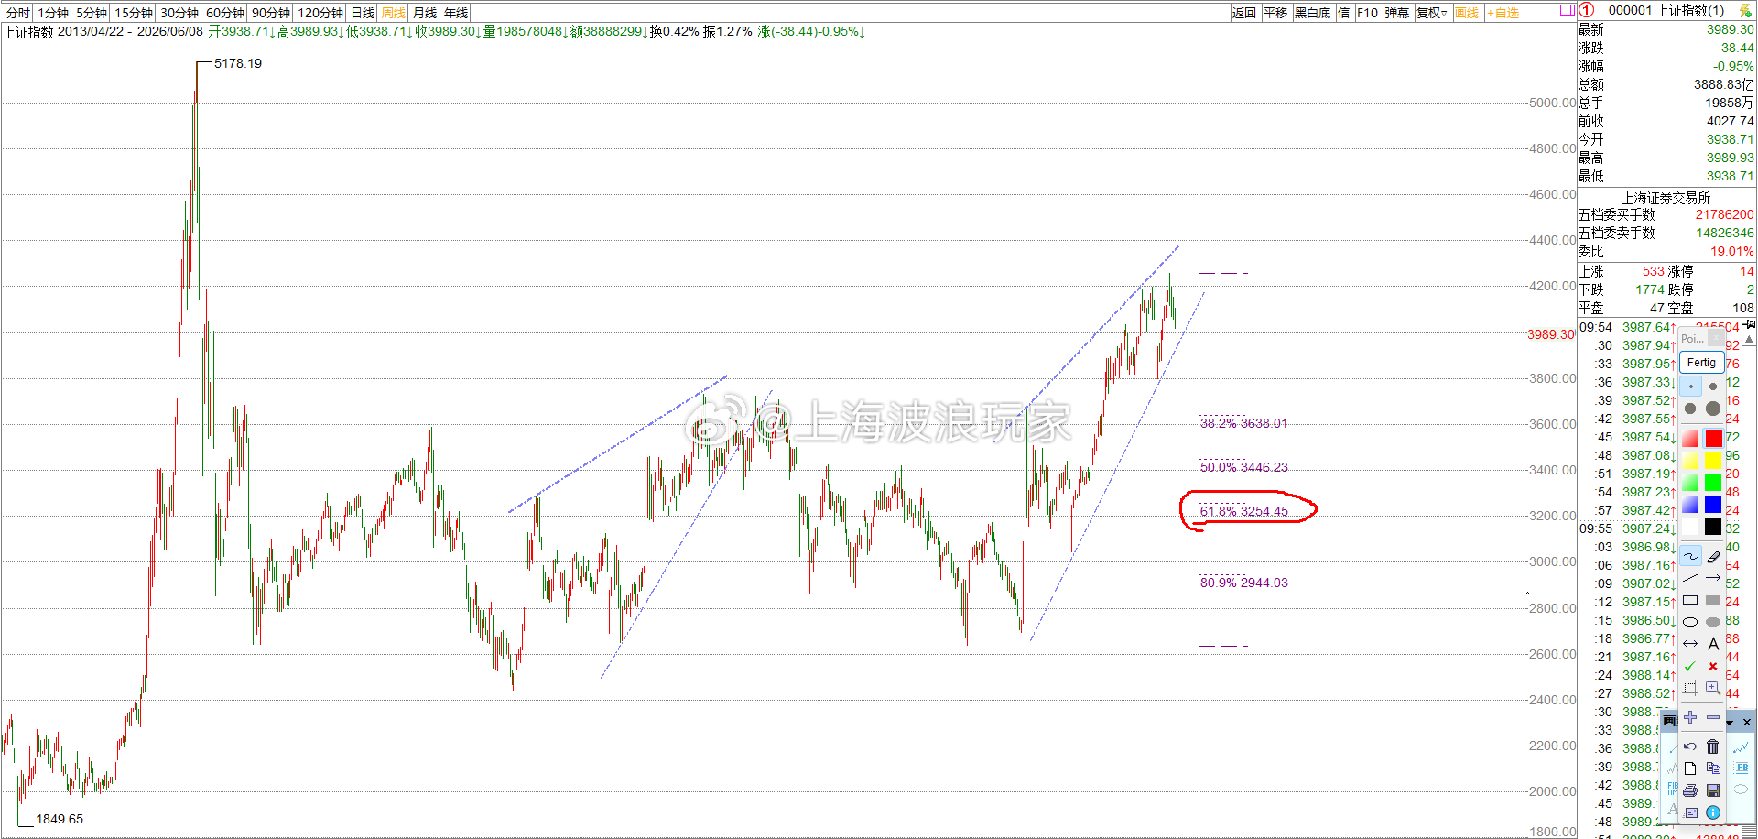Screen dimensions: 1758x839
Task: Click the pink panel layout icon
Action: [x=1567, y=11]
